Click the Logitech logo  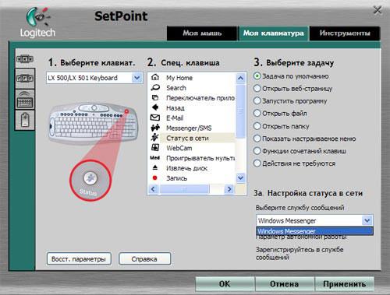click(38, 23)
